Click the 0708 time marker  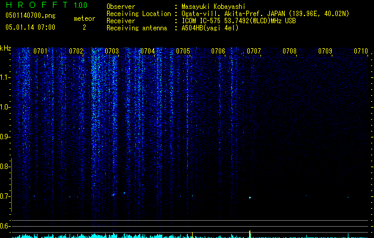290,51
